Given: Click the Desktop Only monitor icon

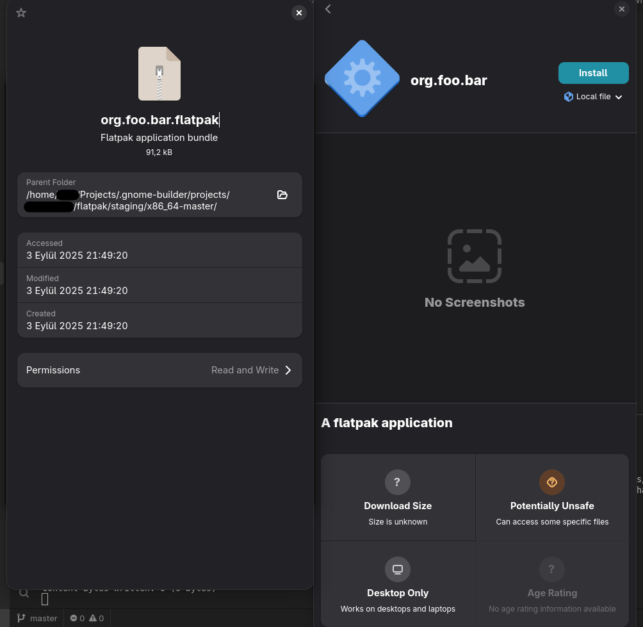Looking at the screenshot, I should [397, 569].
